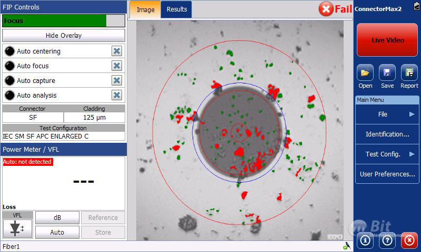
Task: Toggle the Auto centering checkbox
Action: (x=117, y=51)
